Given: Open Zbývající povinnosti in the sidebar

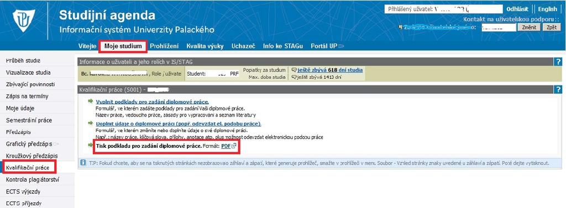Looking at the screenshot, I should coord(30,84).
